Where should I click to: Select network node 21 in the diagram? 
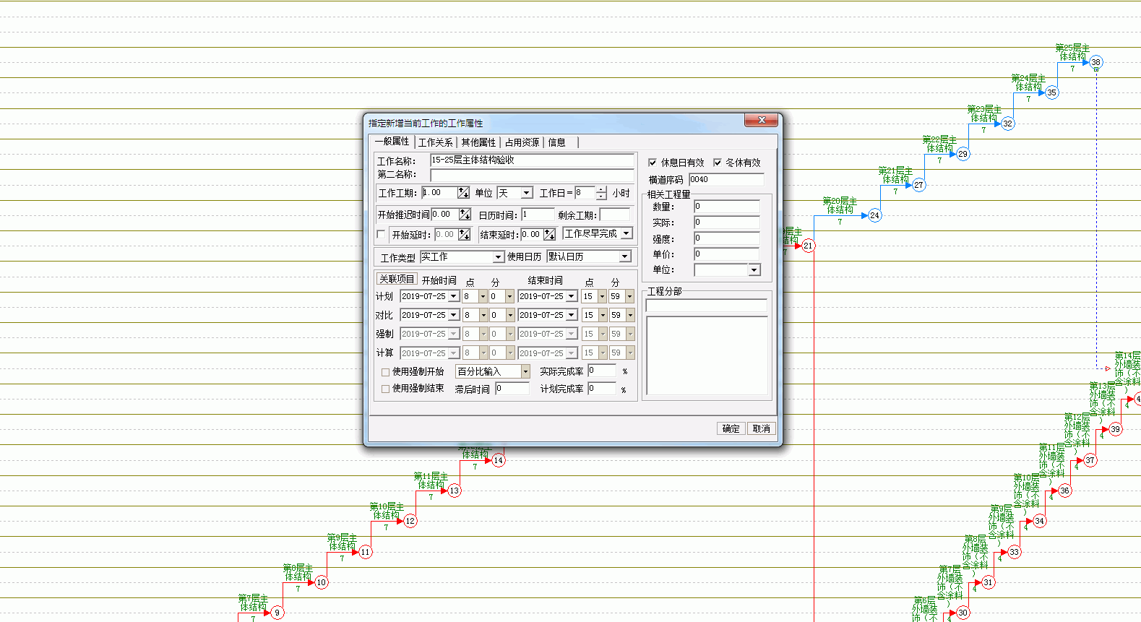point(808,246)
